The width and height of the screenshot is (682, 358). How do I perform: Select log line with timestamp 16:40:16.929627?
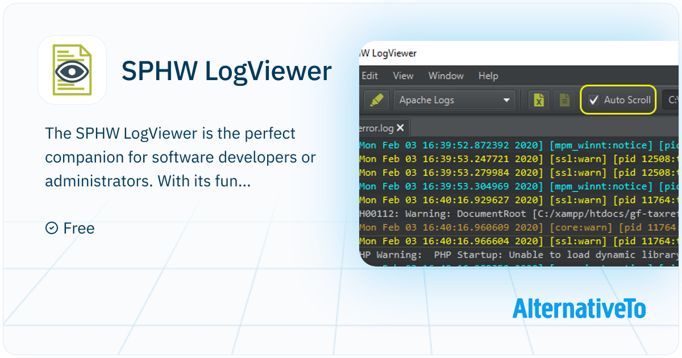[519, 200]
